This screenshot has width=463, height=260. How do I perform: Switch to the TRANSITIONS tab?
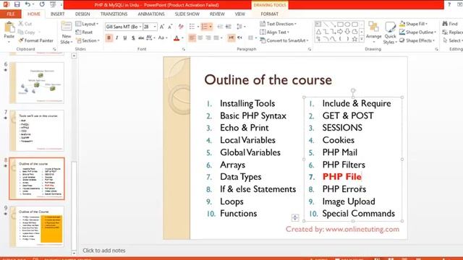[x=114, y=14]
